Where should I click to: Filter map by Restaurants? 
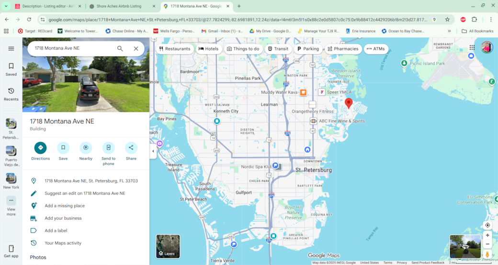(x=175, y=49)
